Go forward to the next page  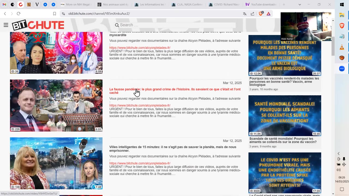pos(12,14)
